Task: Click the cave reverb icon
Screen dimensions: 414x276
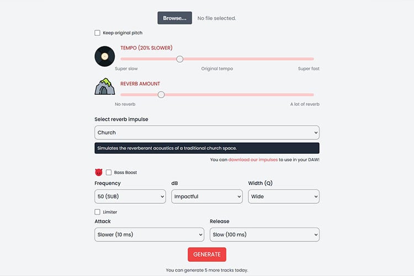Action: pyautogui.click(x=104, y=87)
